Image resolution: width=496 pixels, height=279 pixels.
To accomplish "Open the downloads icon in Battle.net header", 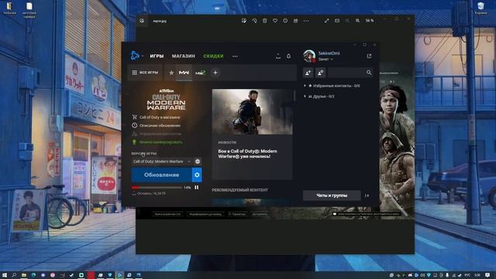I will [x=278, y=56].
